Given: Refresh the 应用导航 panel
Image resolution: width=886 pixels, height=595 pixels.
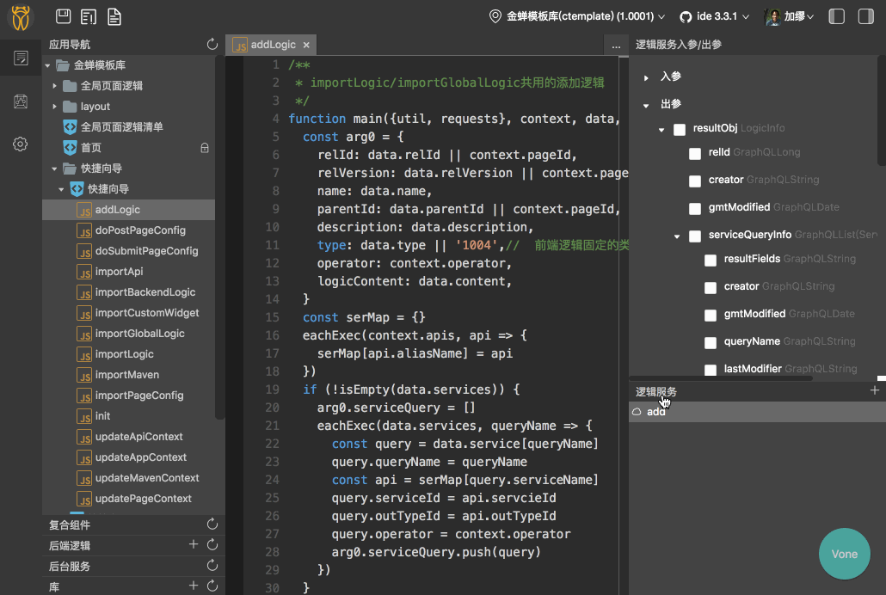Looking at the screenshot, I should tap(212, 44).
